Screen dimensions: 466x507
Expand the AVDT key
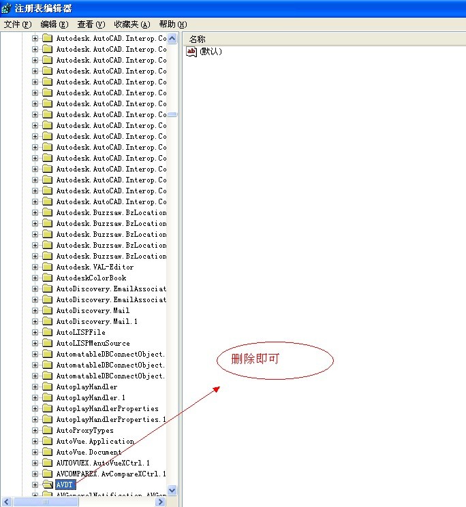coord(35,485)
